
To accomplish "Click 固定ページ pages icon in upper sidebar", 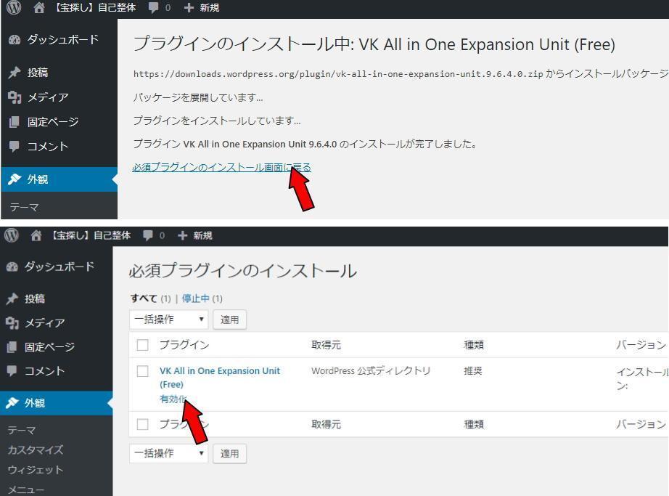I will click(x=15, y=122).
